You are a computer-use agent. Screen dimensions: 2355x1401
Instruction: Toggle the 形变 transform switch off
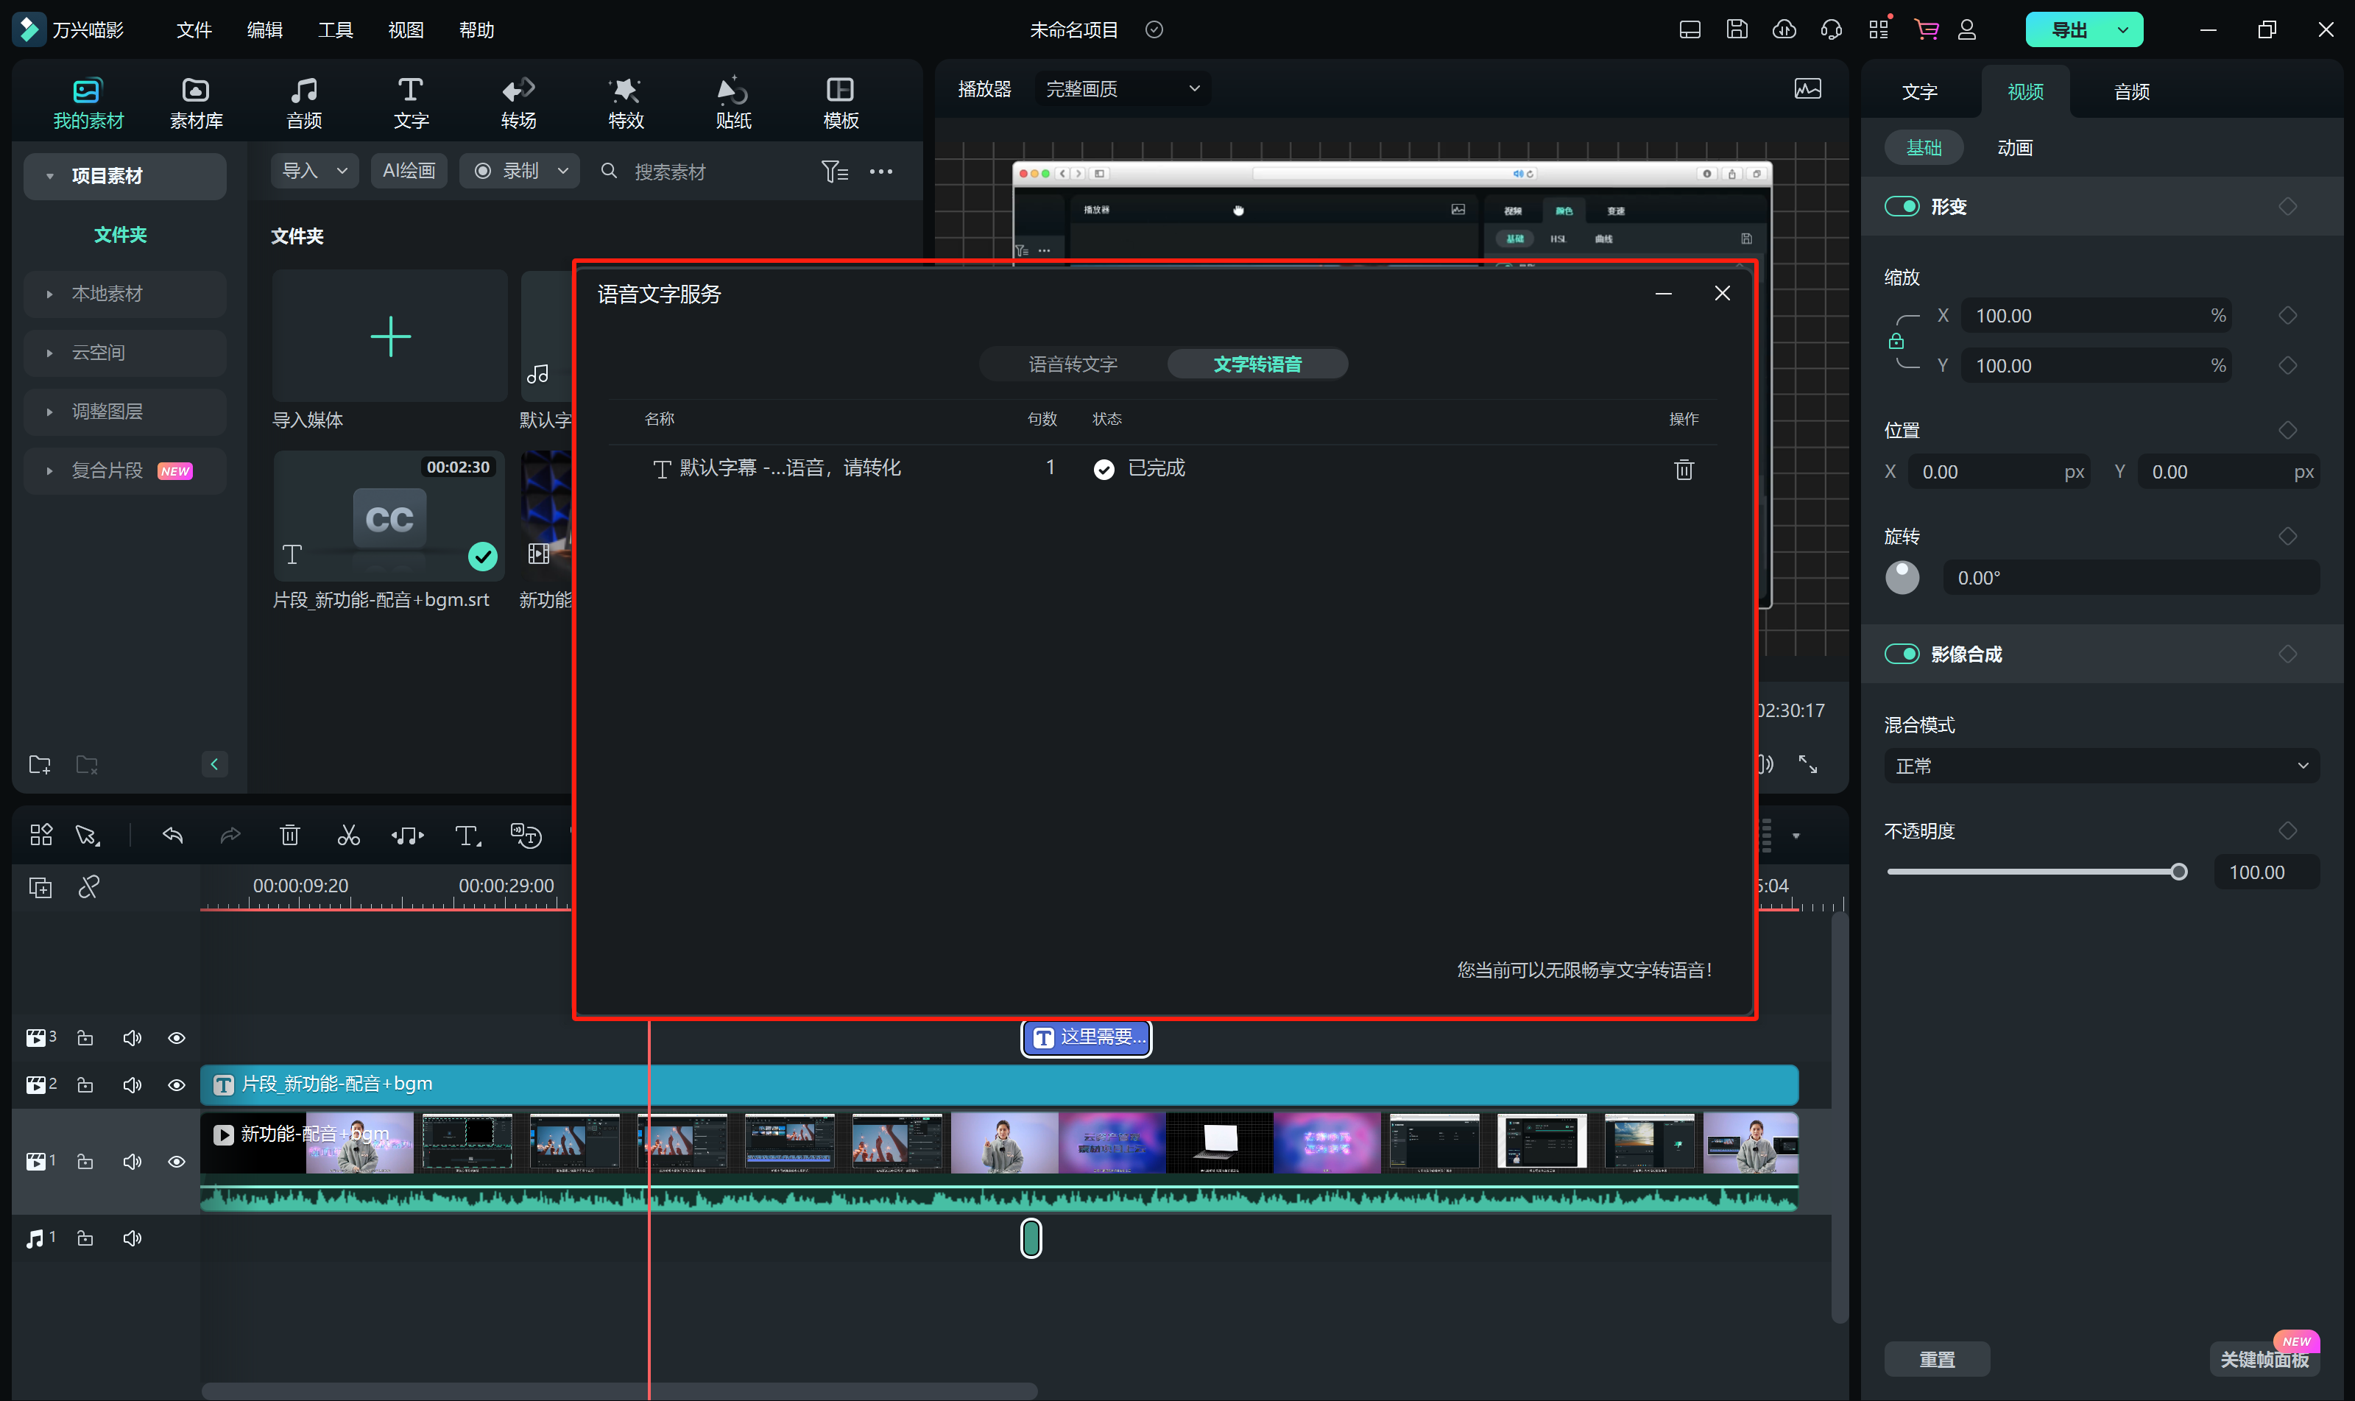1901,206
